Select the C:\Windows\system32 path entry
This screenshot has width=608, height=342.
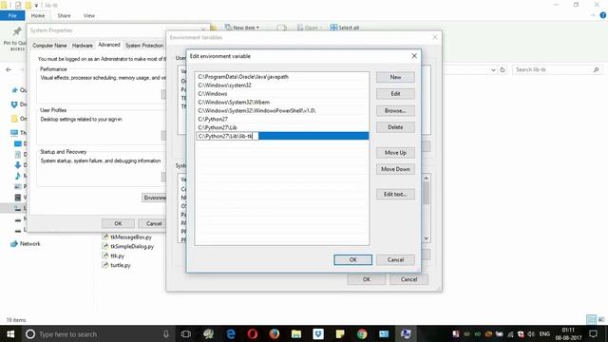click(282, 85)
